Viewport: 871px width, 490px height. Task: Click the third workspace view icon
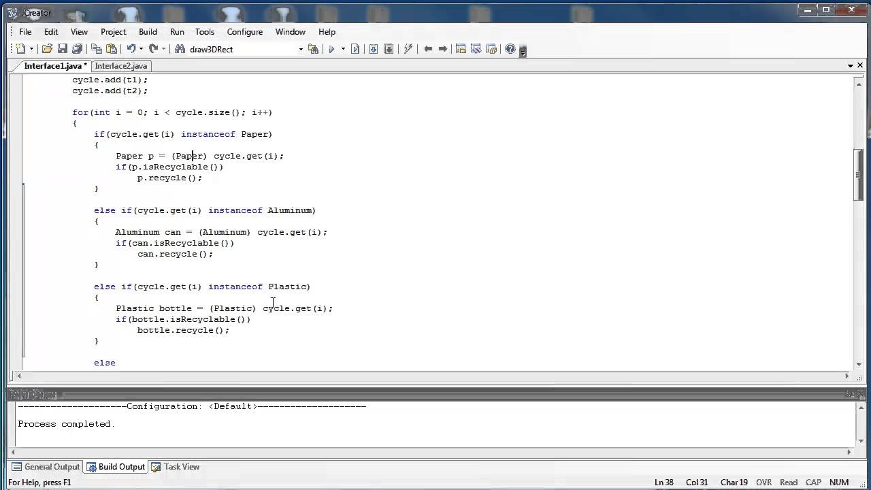tap(491, 49)
